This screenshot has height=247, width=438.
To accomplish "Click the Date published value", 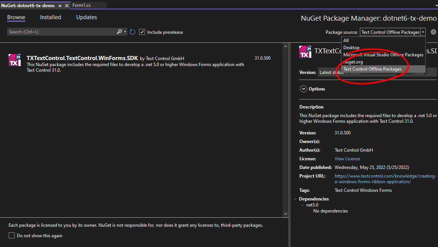I will (x=372, y=167).
